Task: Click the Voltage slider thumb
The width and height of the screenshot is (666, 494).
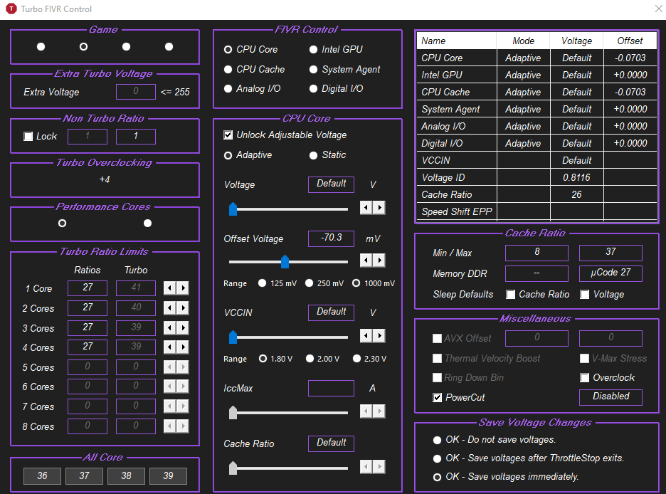Action: [x=233, y=209]
